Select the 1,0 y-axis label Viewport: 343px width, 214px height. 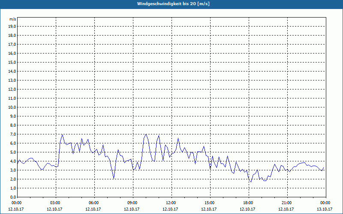pos(13,188)
